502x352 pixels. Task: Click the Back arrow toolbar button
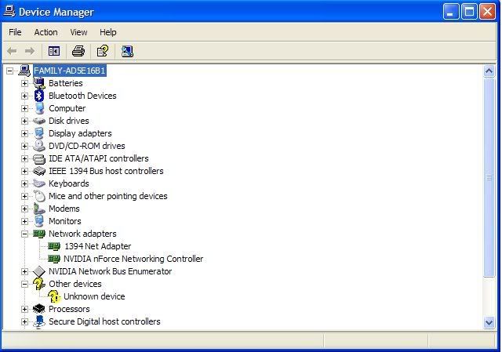[12, 51]
